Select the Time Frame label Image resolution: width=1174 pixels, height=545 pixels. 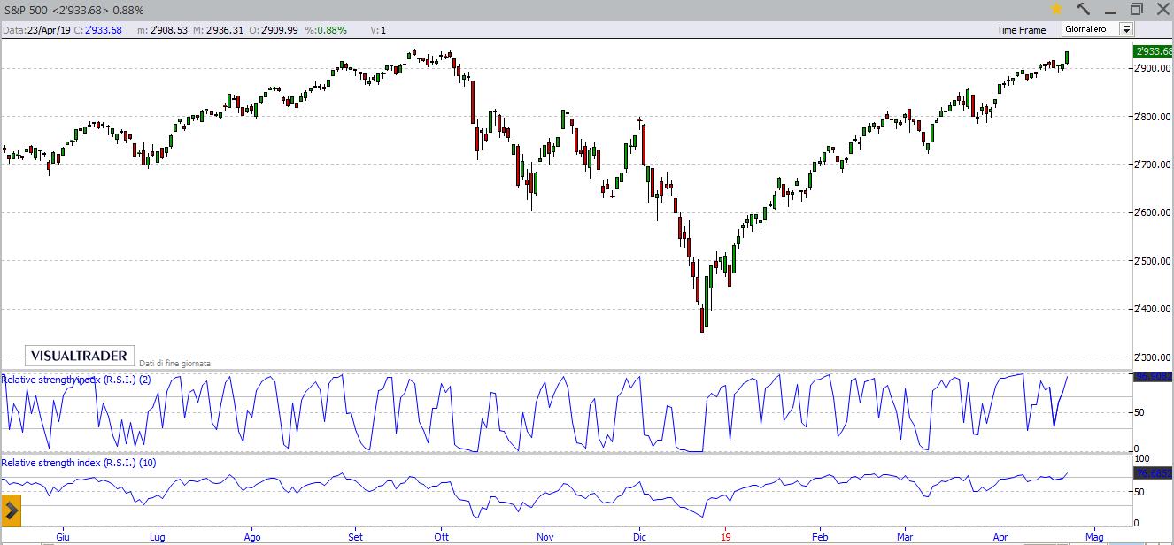pos(1021,29)
